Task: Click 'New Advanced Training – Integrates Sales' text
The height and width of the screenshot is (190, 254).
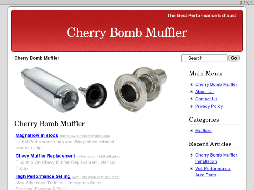Action: 58,183
